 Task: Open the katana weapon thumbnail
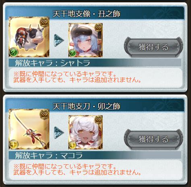tap(29, 129)
